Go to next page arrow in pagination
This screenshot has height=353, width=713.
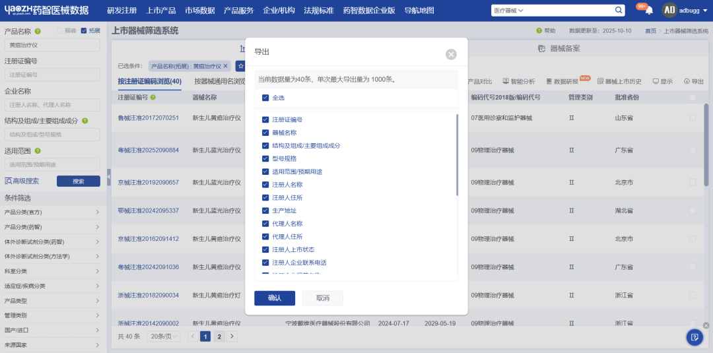tap(232, 337)
